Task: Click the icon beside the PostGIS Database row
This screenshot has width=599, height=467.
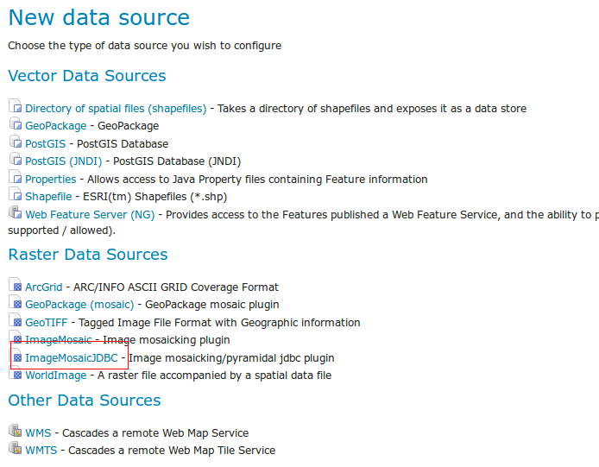Action: (x=16, y=142)
